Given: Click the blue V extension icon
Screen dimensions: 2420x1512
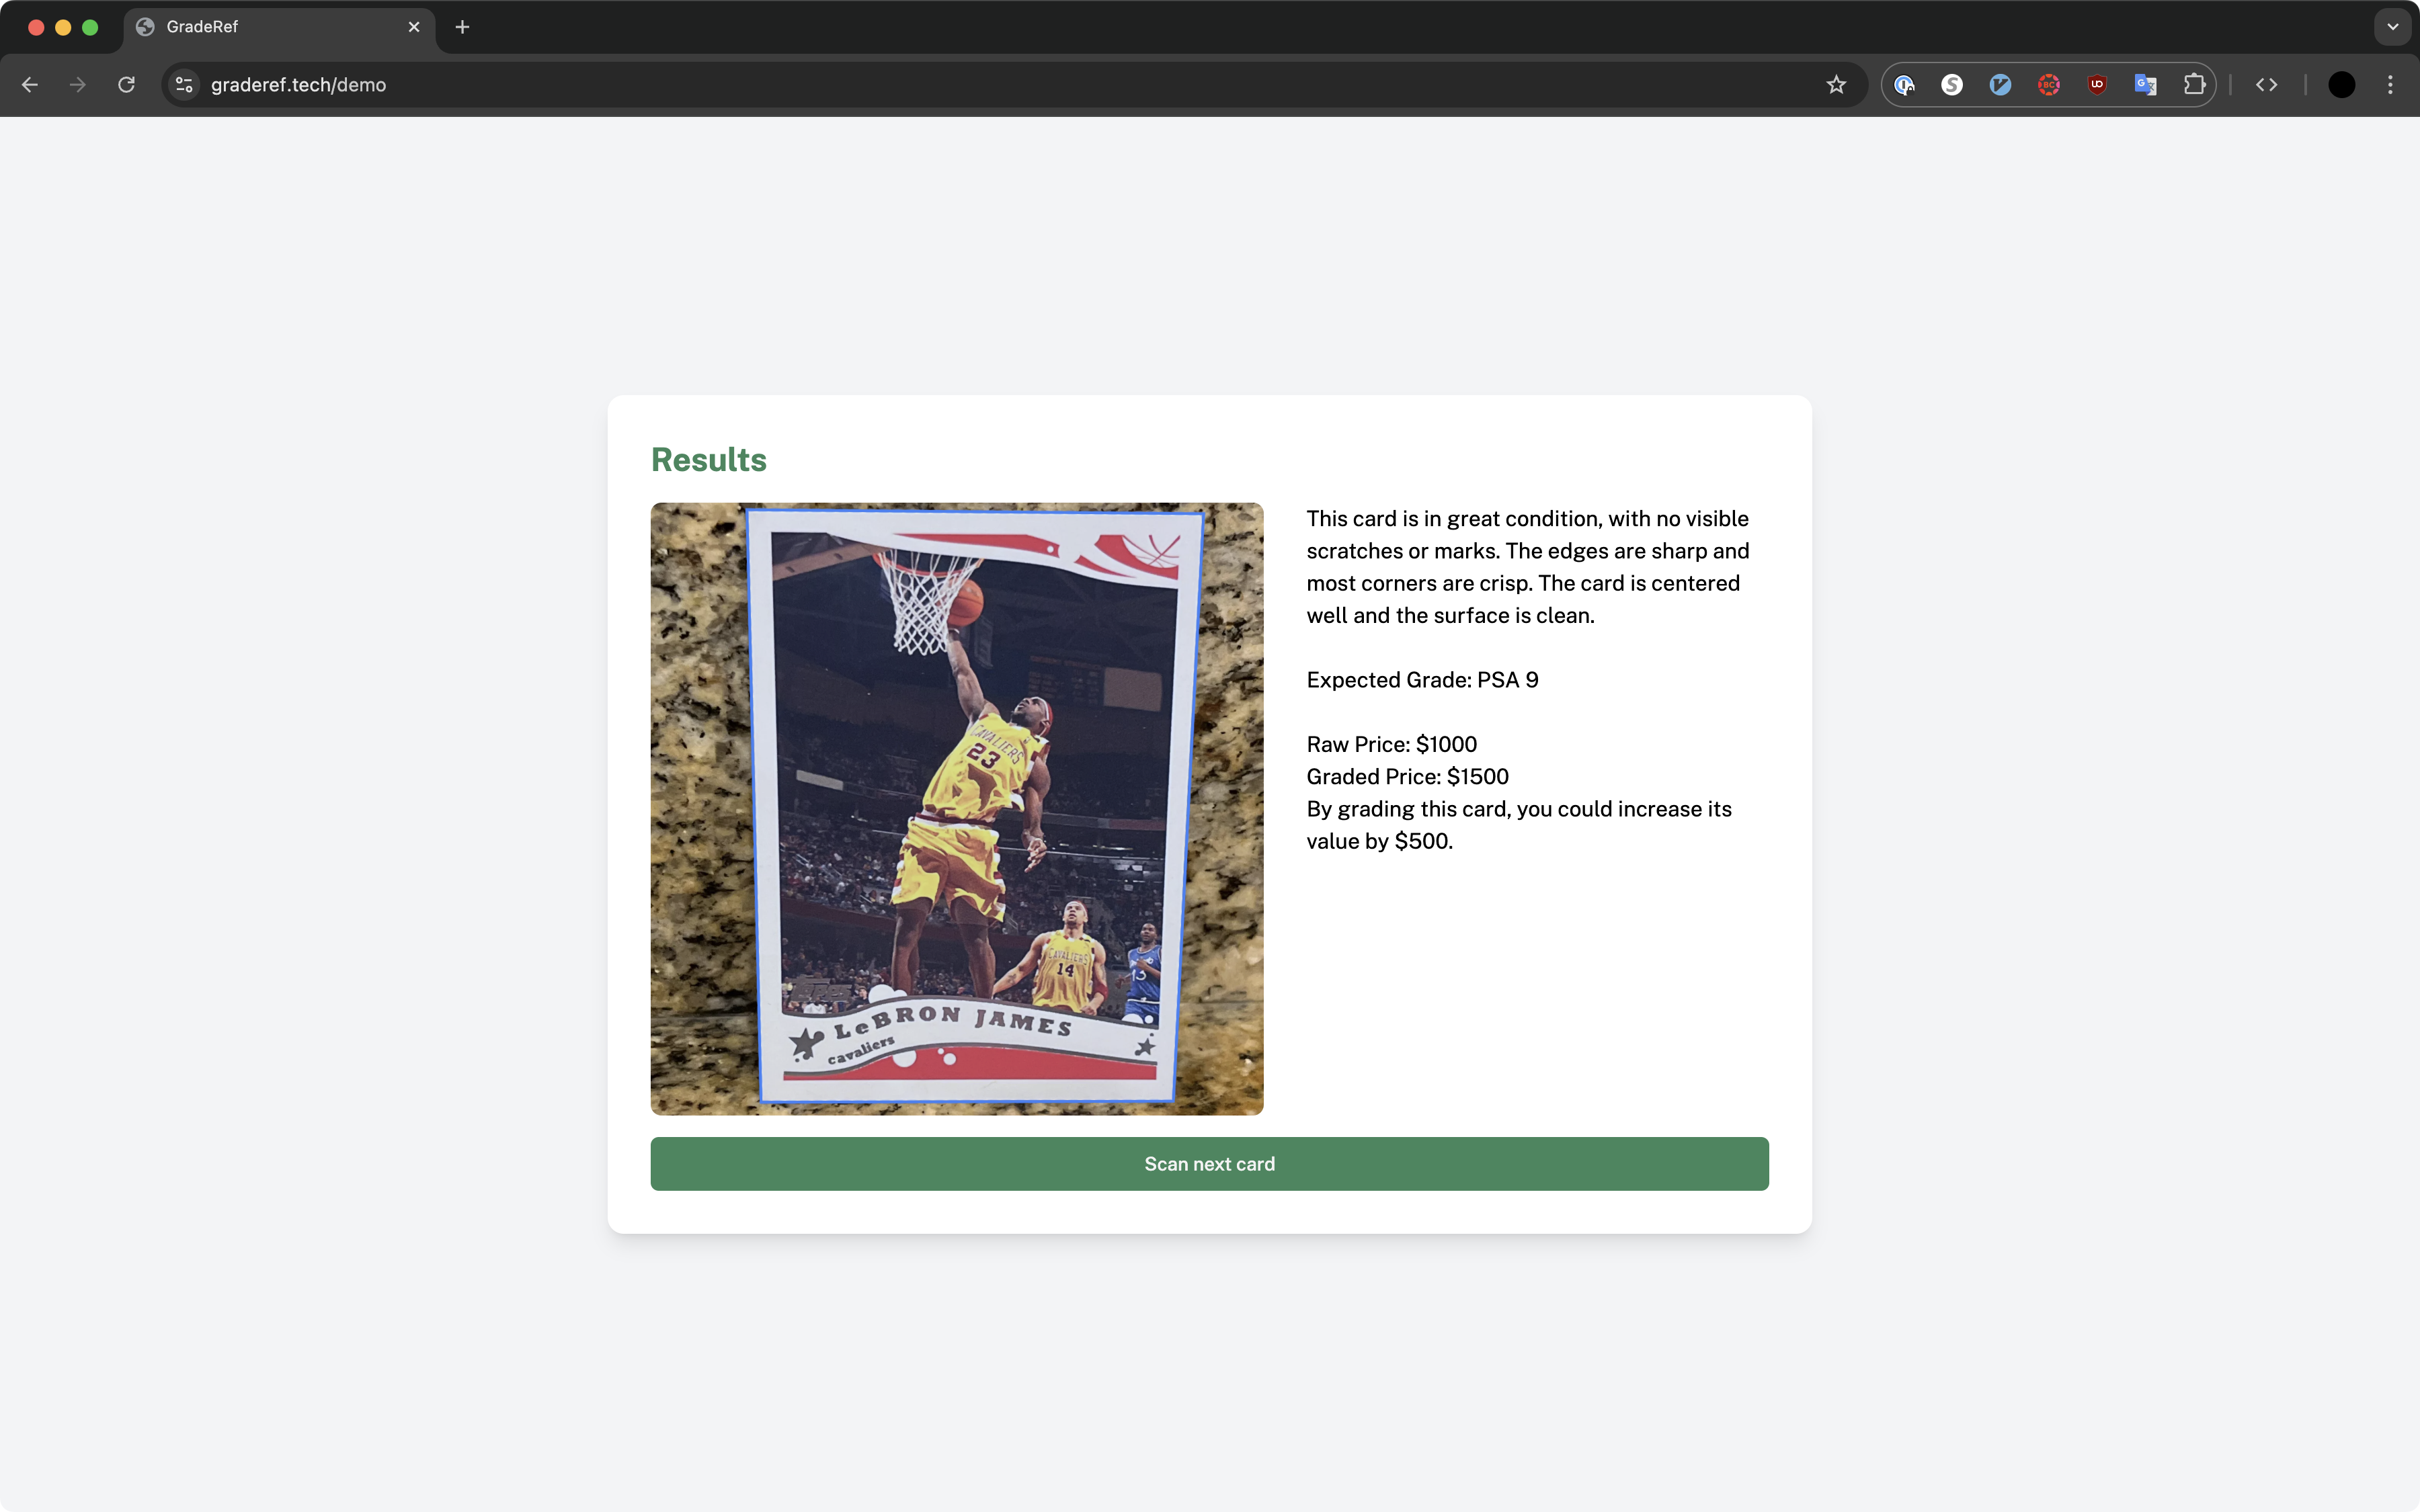Looking at the screenshot, I should point(2000,85).
